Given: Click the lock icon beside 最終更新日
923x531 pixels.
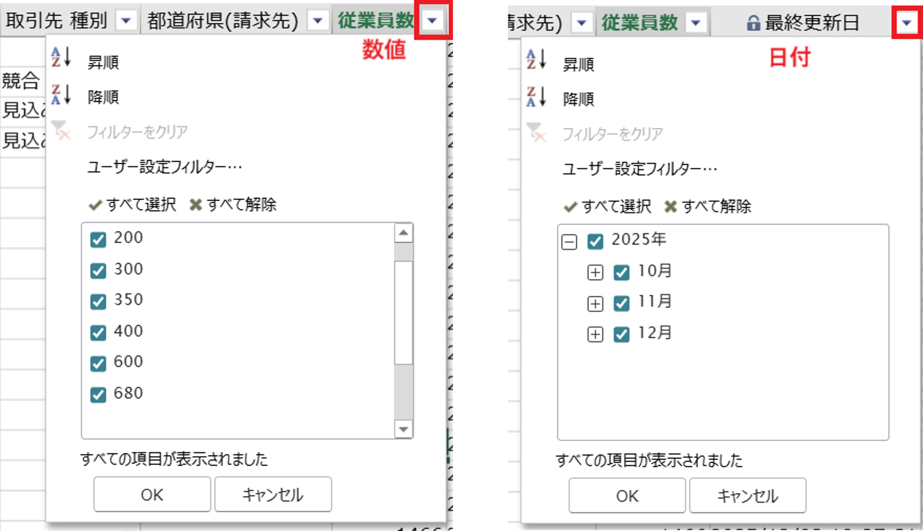Looking at the screenshot, I should 753,23.
